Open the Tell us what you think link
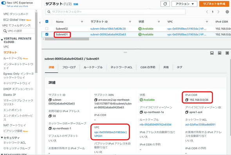 [x=17, y=6]
